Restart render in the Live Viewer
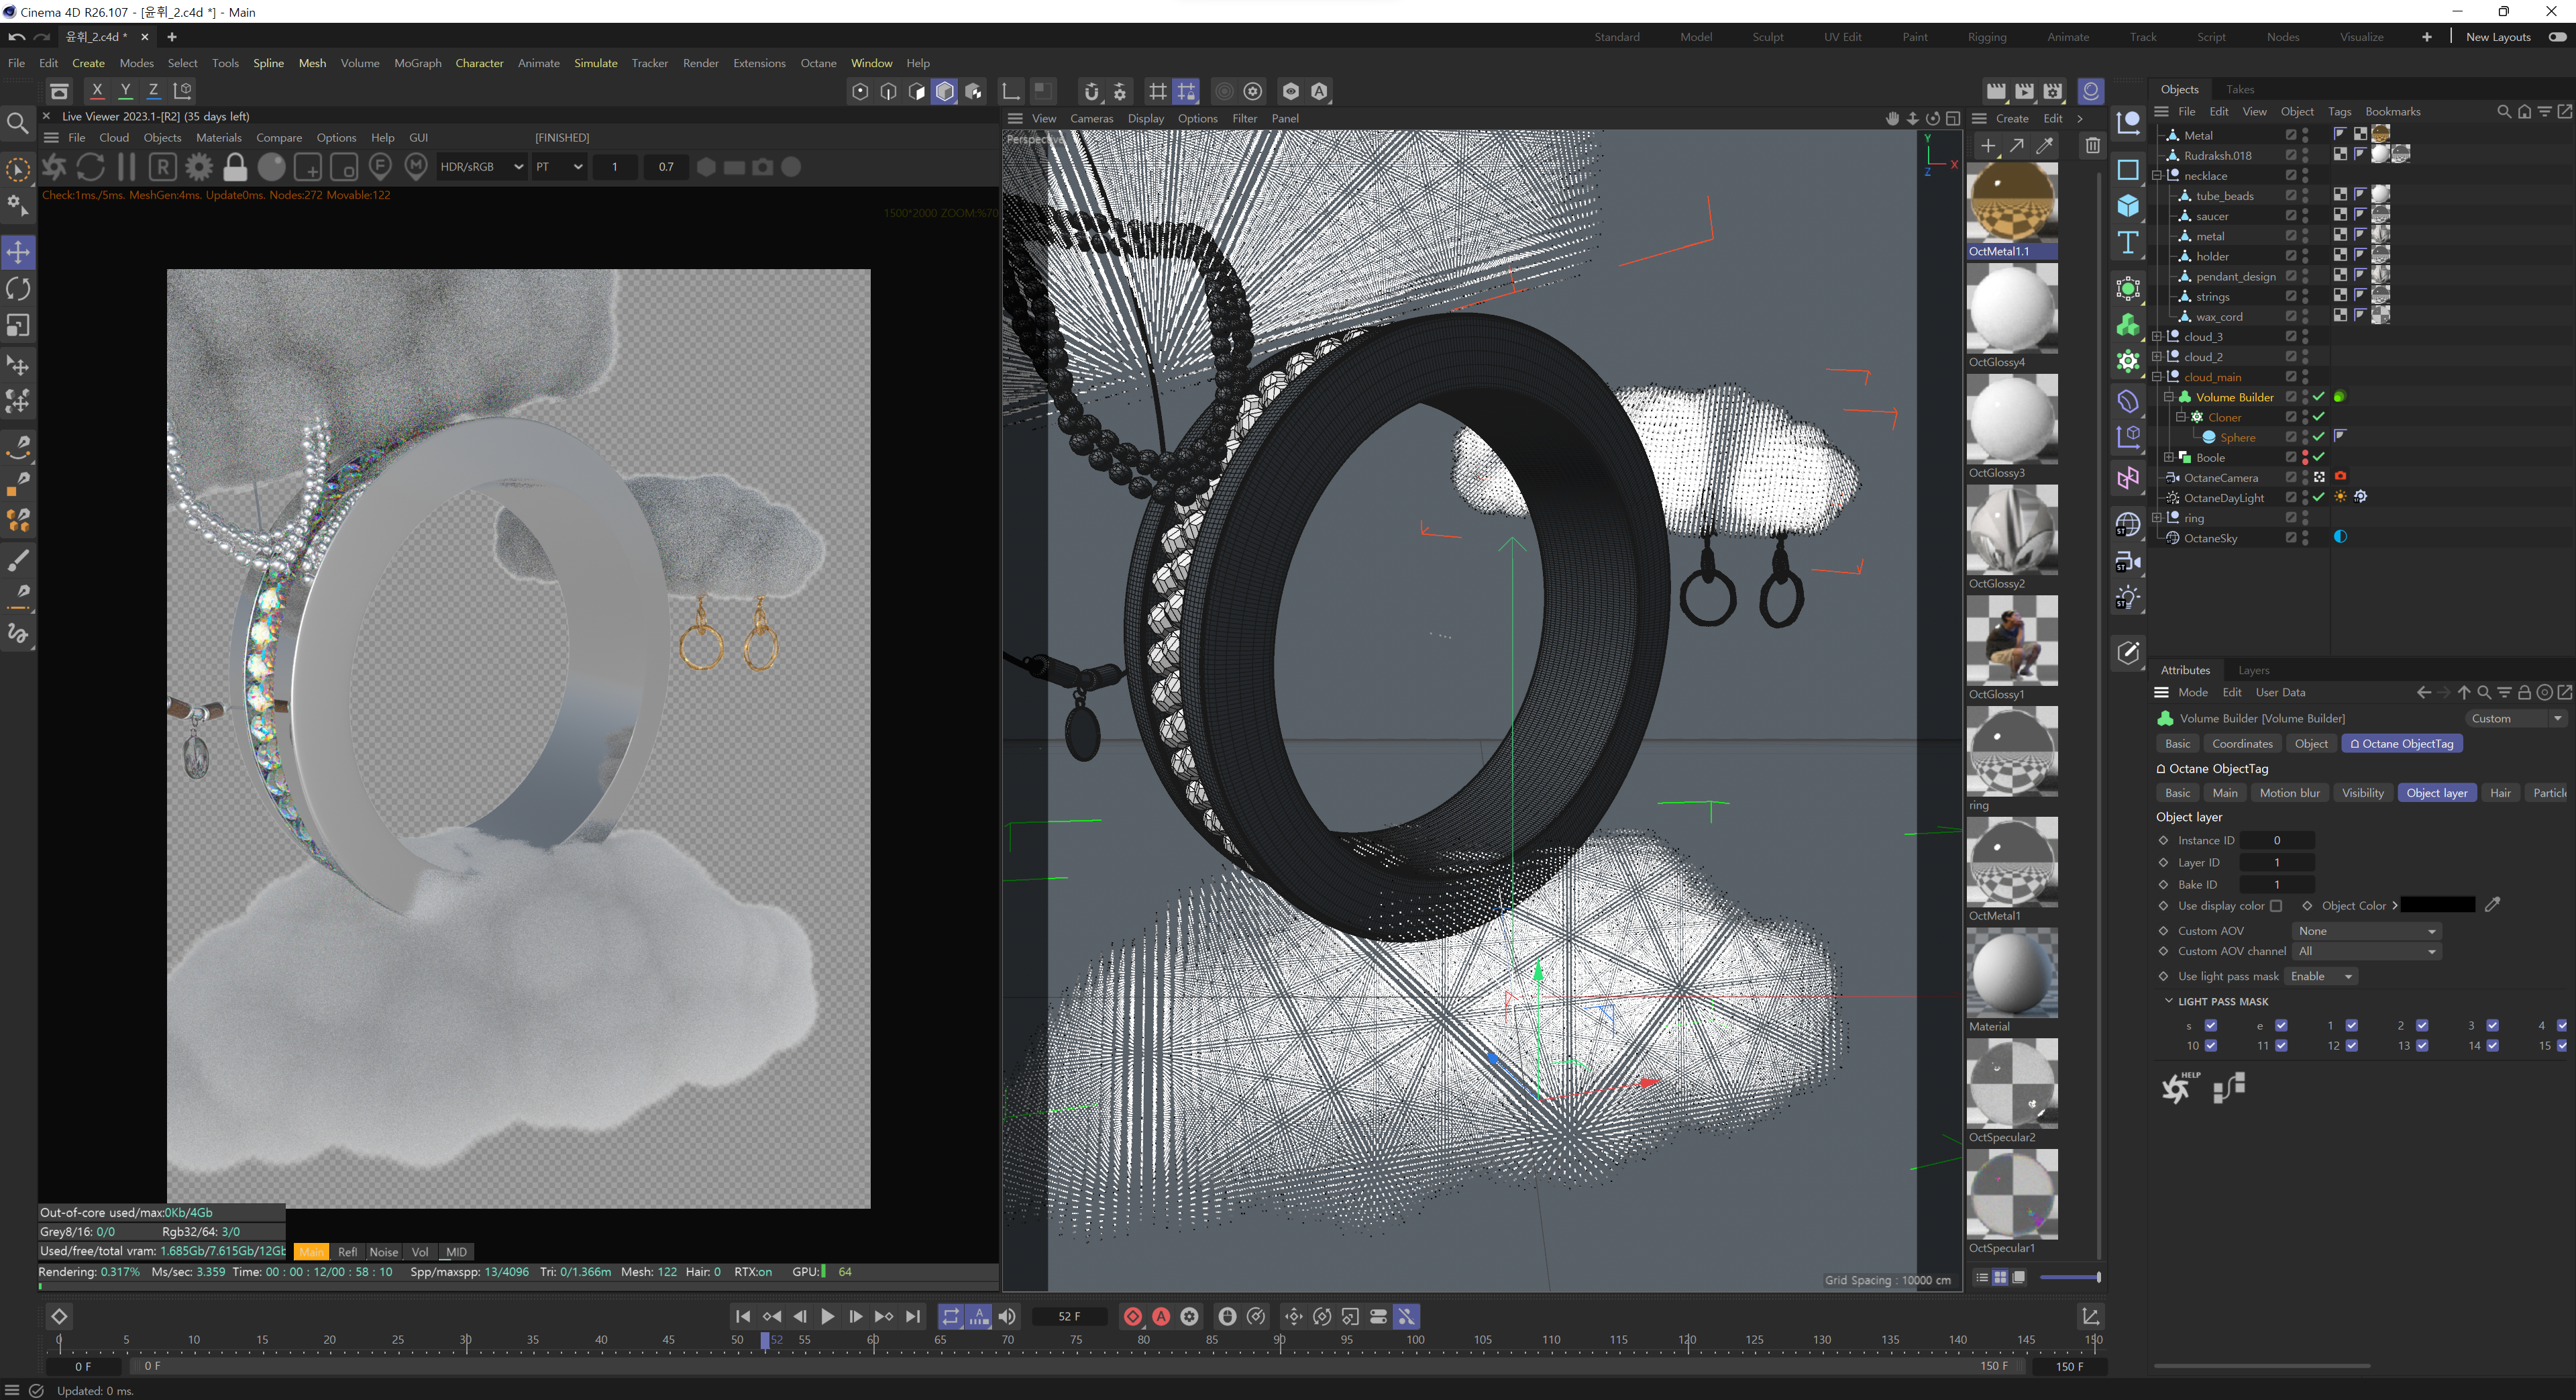This screenshot has width=2576, height=1400. (90, 167)
